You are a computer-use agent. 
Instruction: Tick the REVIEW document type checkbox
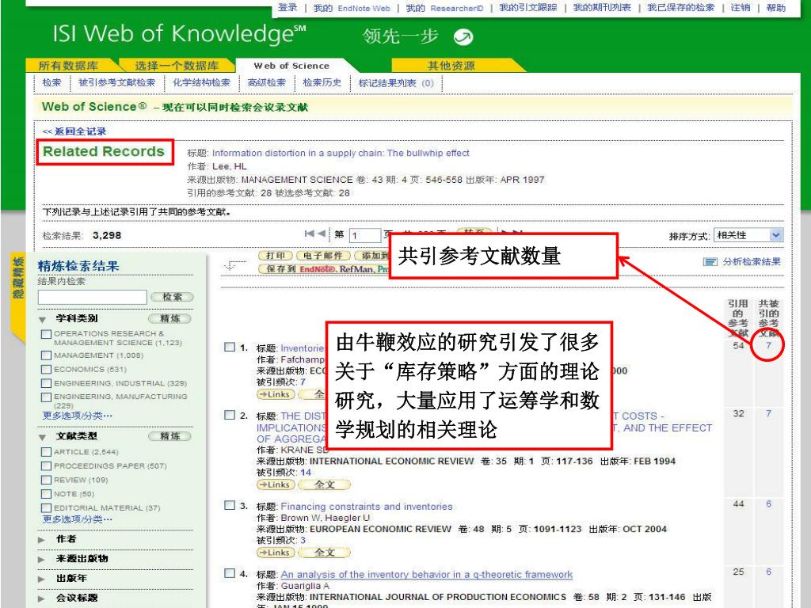coord(47,480)
